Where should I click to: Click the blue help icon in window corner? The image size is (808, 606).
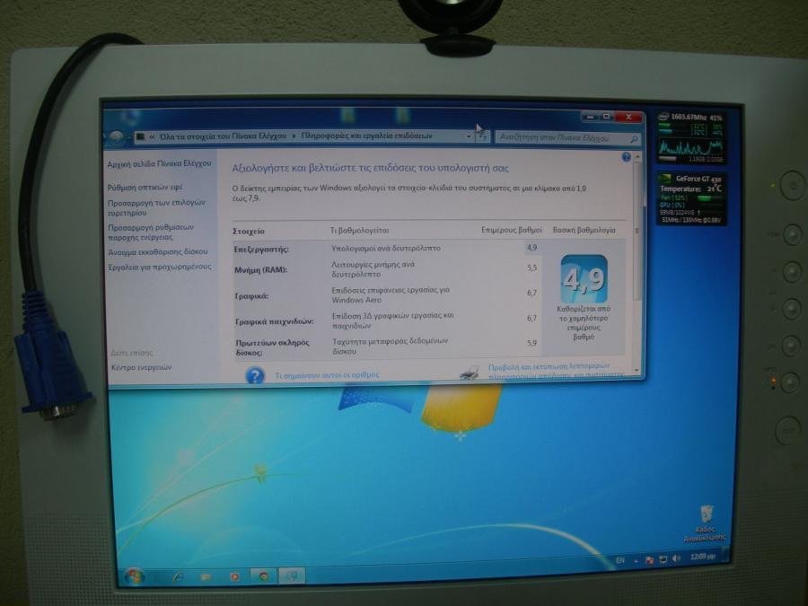click(627, 157)
